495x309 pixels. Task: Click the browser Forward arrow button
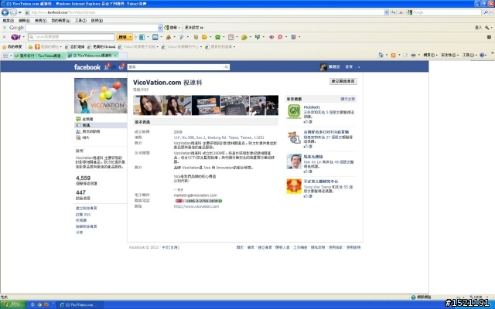[x=13, y=12]
